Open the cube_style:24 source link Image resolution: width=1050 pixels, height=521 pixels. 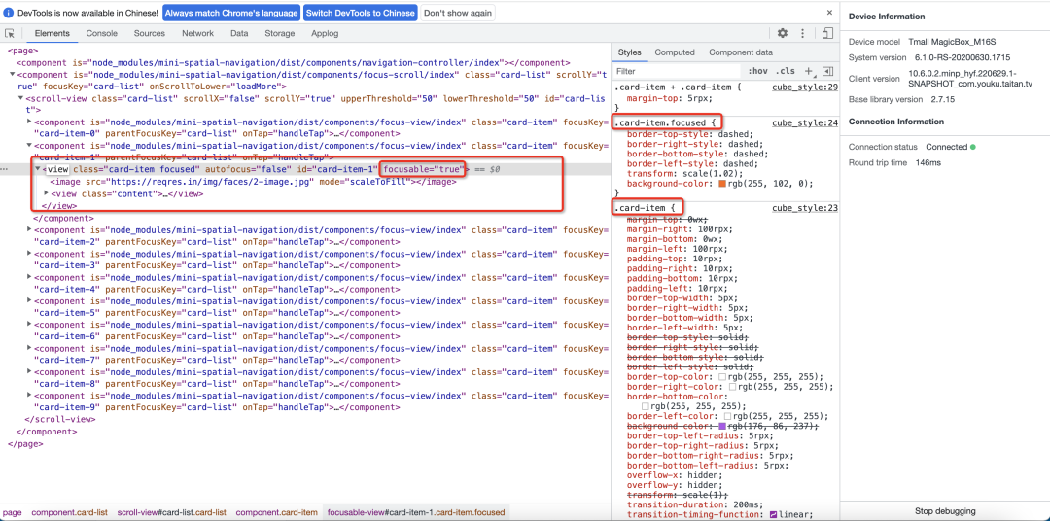tap(805, 123)
